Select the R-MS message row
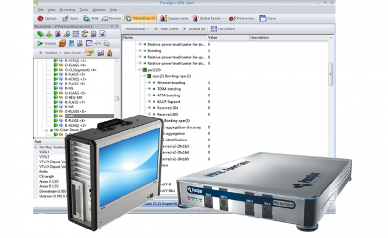The image size is (388, 238). (x=69, y=88)
